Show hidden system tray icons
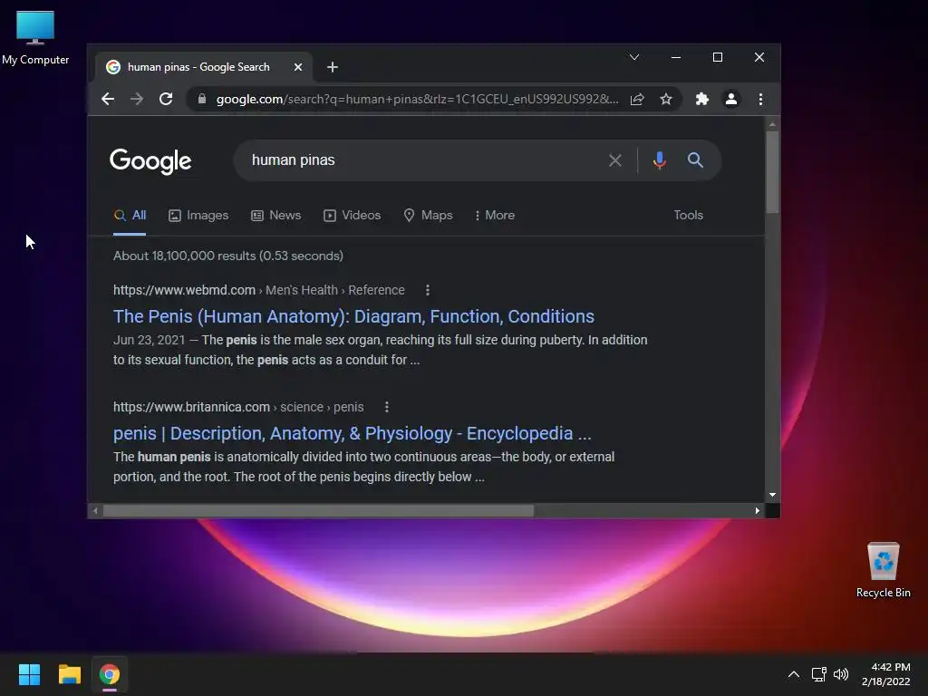928x696 pixels. [794, 674]
